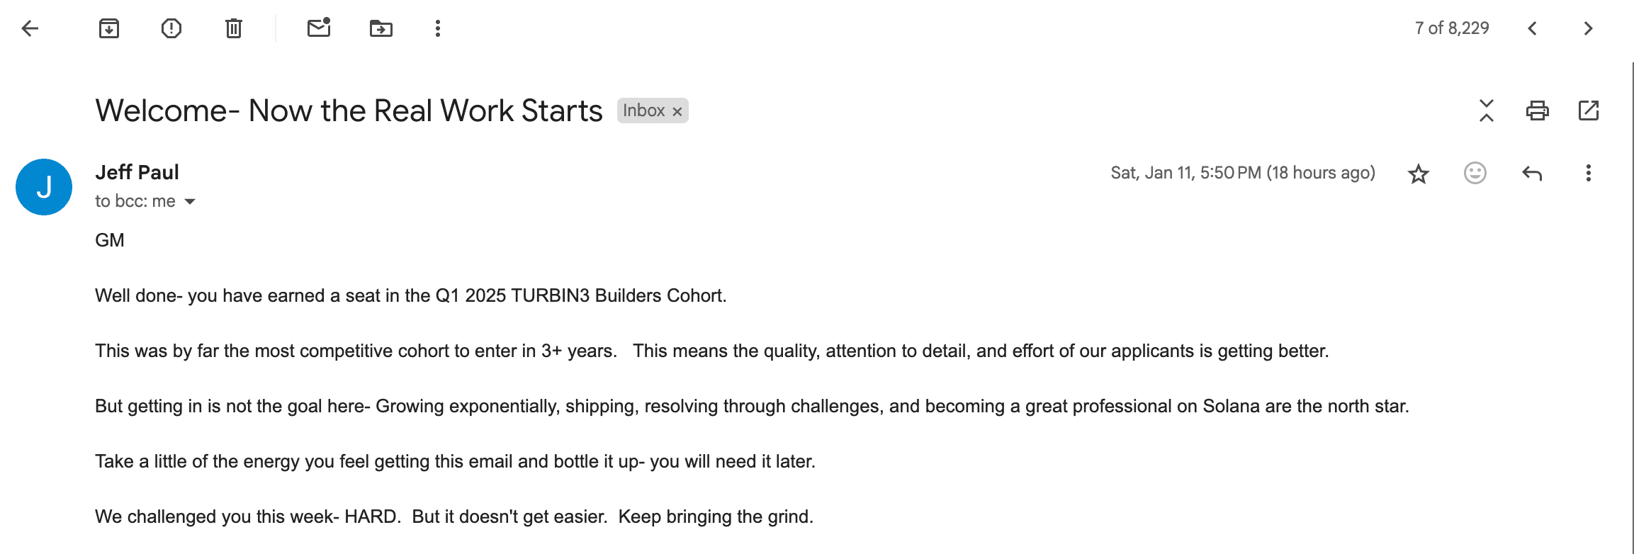Go to the newer email
Image resolution: width=1634 pixels, height=554 pixels.
point(1532,28)
